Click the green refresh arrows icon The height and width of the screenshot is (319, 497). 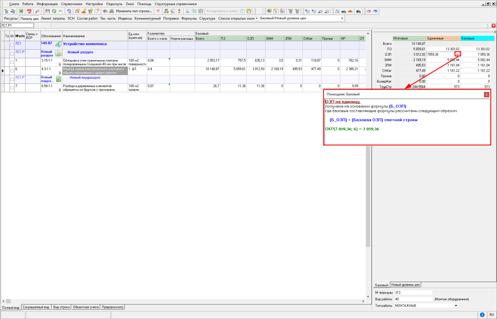pyautogui.click(x=54, y=11)
